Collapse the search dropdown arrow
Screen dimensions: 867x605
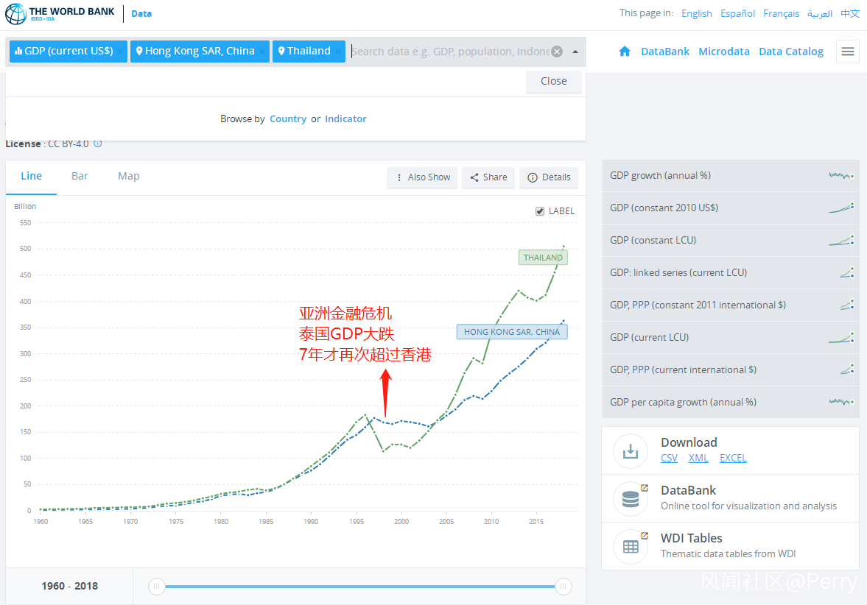pyautogui.click(x=575, y=52)
